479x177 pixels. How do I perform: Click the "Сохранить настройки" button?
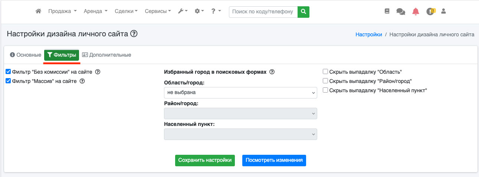click(205, 160)
